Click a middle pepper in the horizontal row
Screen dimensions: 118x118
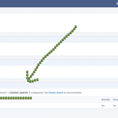[x=16, y=98]
